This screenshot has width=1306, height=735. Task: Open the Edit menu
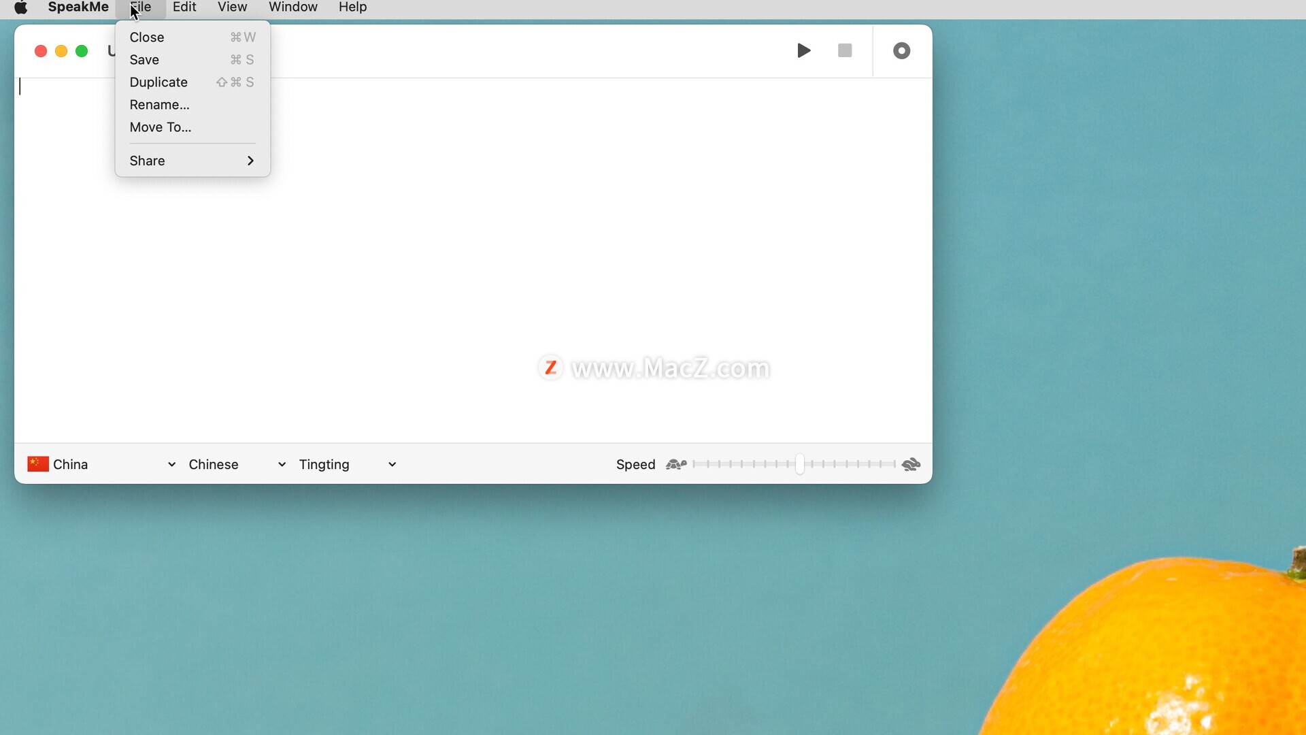[x=184, y=7]
